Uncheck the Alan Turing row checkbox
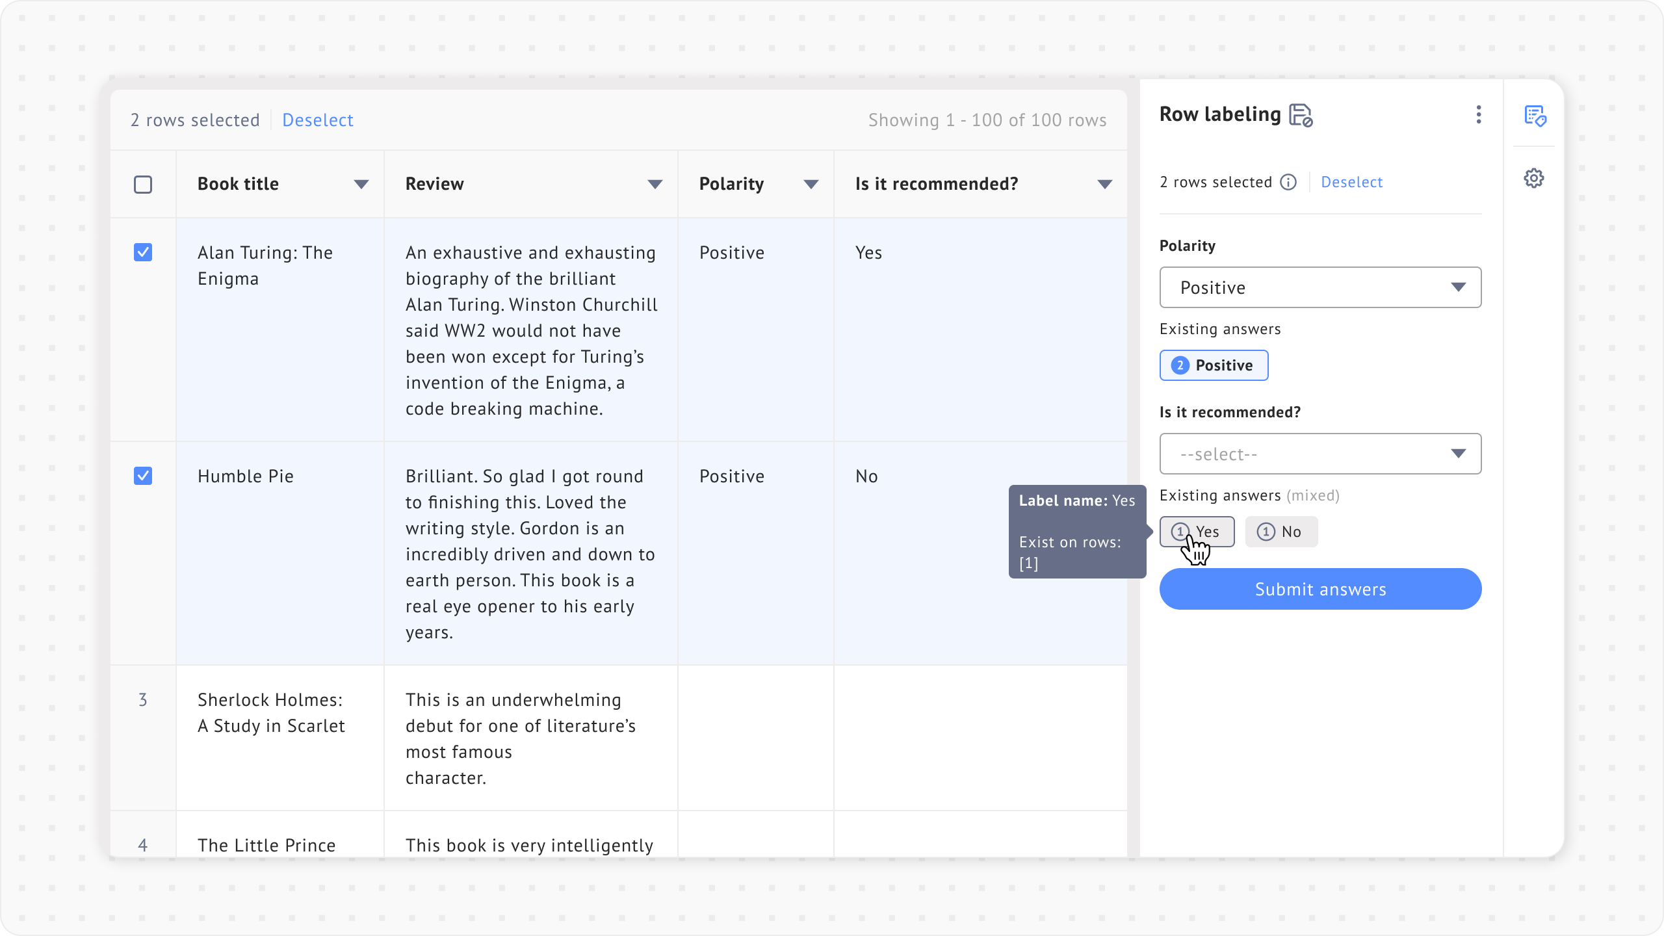Image resolution: width=1664 pixels, height=936 pixels. pos(143,252)
